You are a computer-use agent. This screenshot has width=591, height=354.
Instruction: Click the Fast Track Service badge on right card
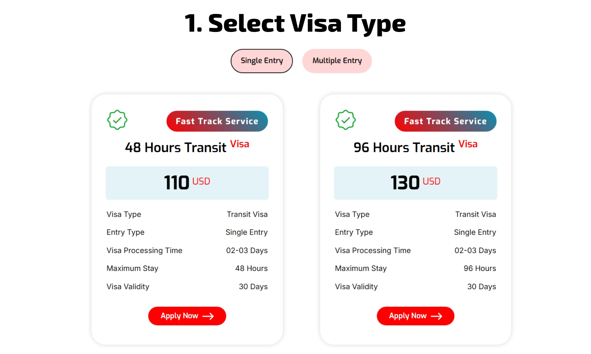pyautogui.click(x=445, y=121)
